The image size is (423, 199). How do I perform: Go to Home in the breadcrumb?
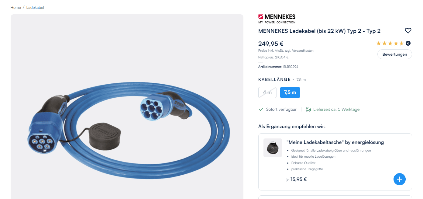pos(16,7)
